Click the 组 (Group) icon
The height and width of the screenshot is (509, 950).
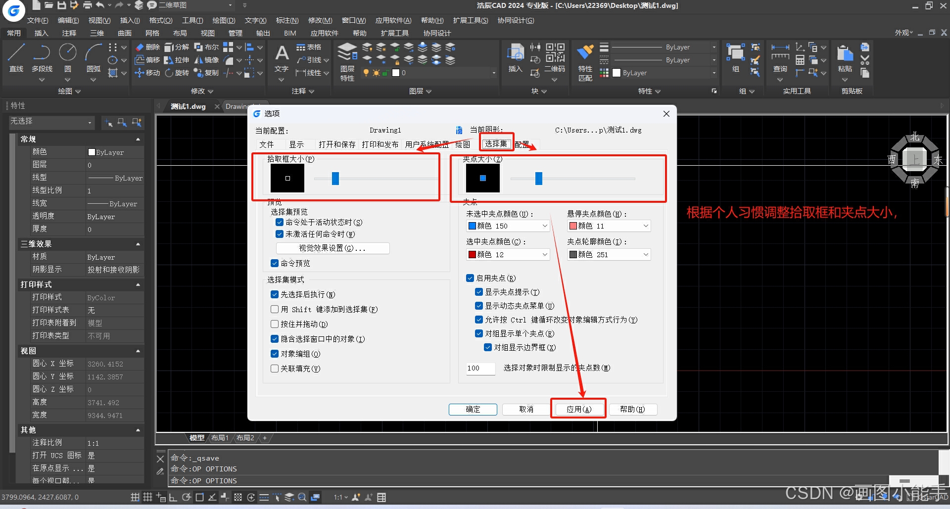click(736, 57)
